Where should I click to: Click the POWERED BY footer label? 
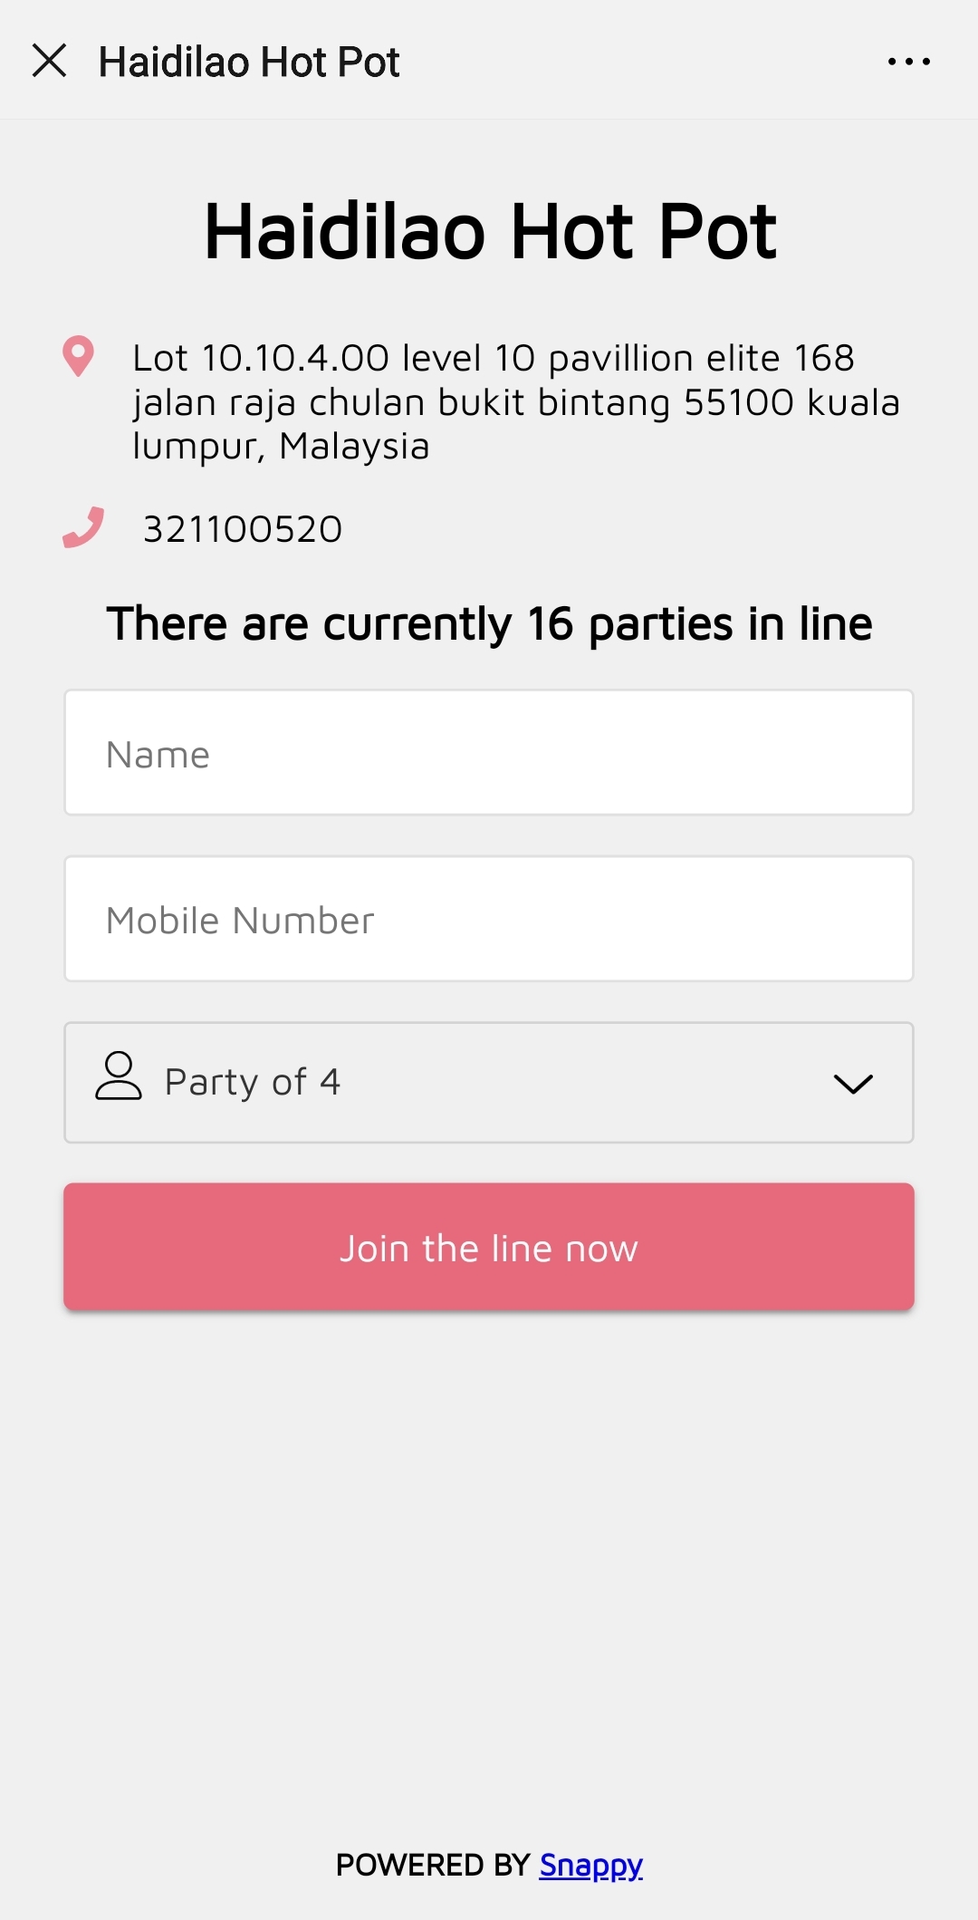coord(432,1865)
